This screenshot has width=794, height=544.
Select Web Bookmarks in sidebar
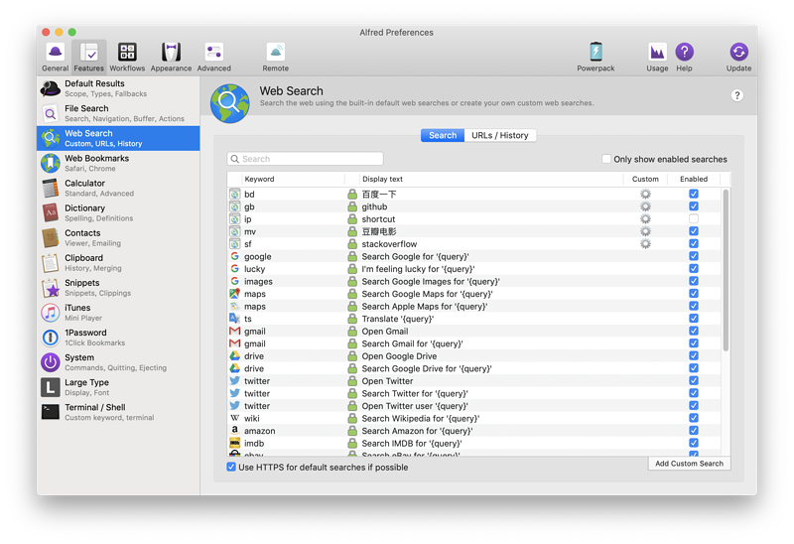point(118,163)
